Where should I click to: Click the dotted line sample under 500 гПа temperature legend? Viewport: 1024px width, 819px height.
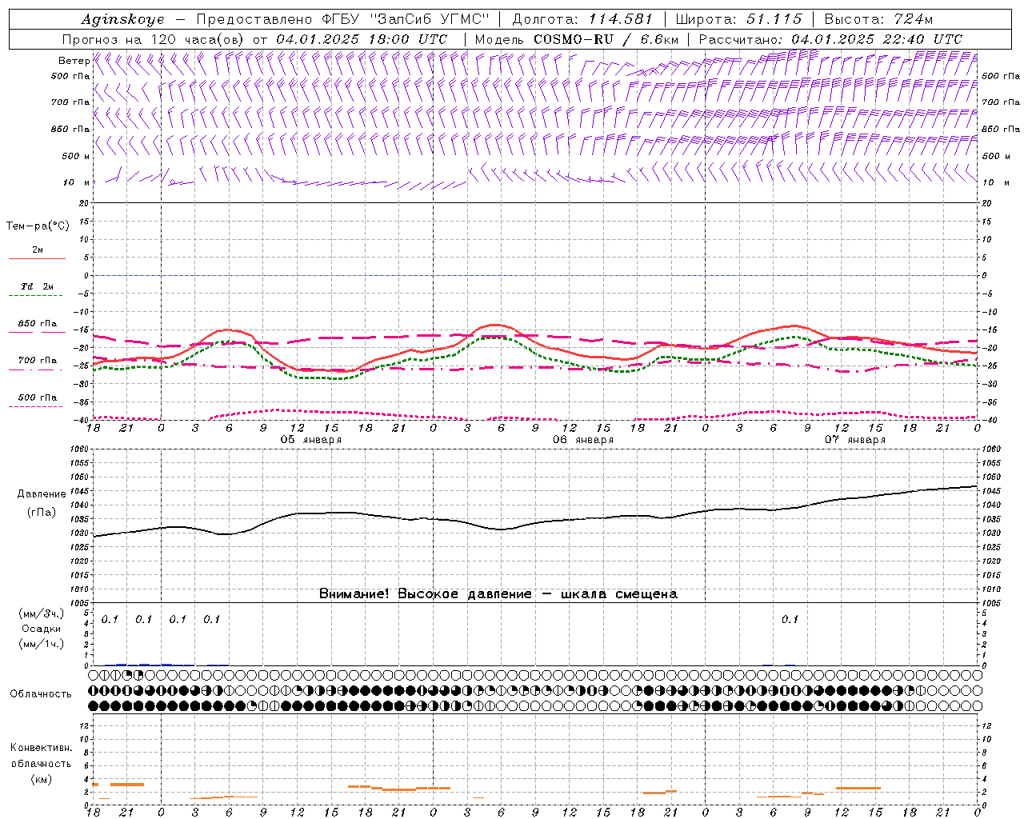36,406
